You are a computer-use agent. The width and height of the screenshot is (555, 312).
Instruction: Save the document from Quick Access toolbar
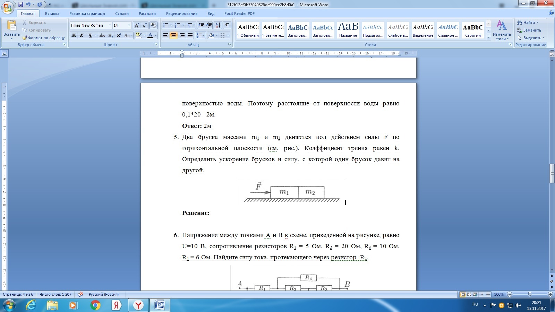click(21, 5)
